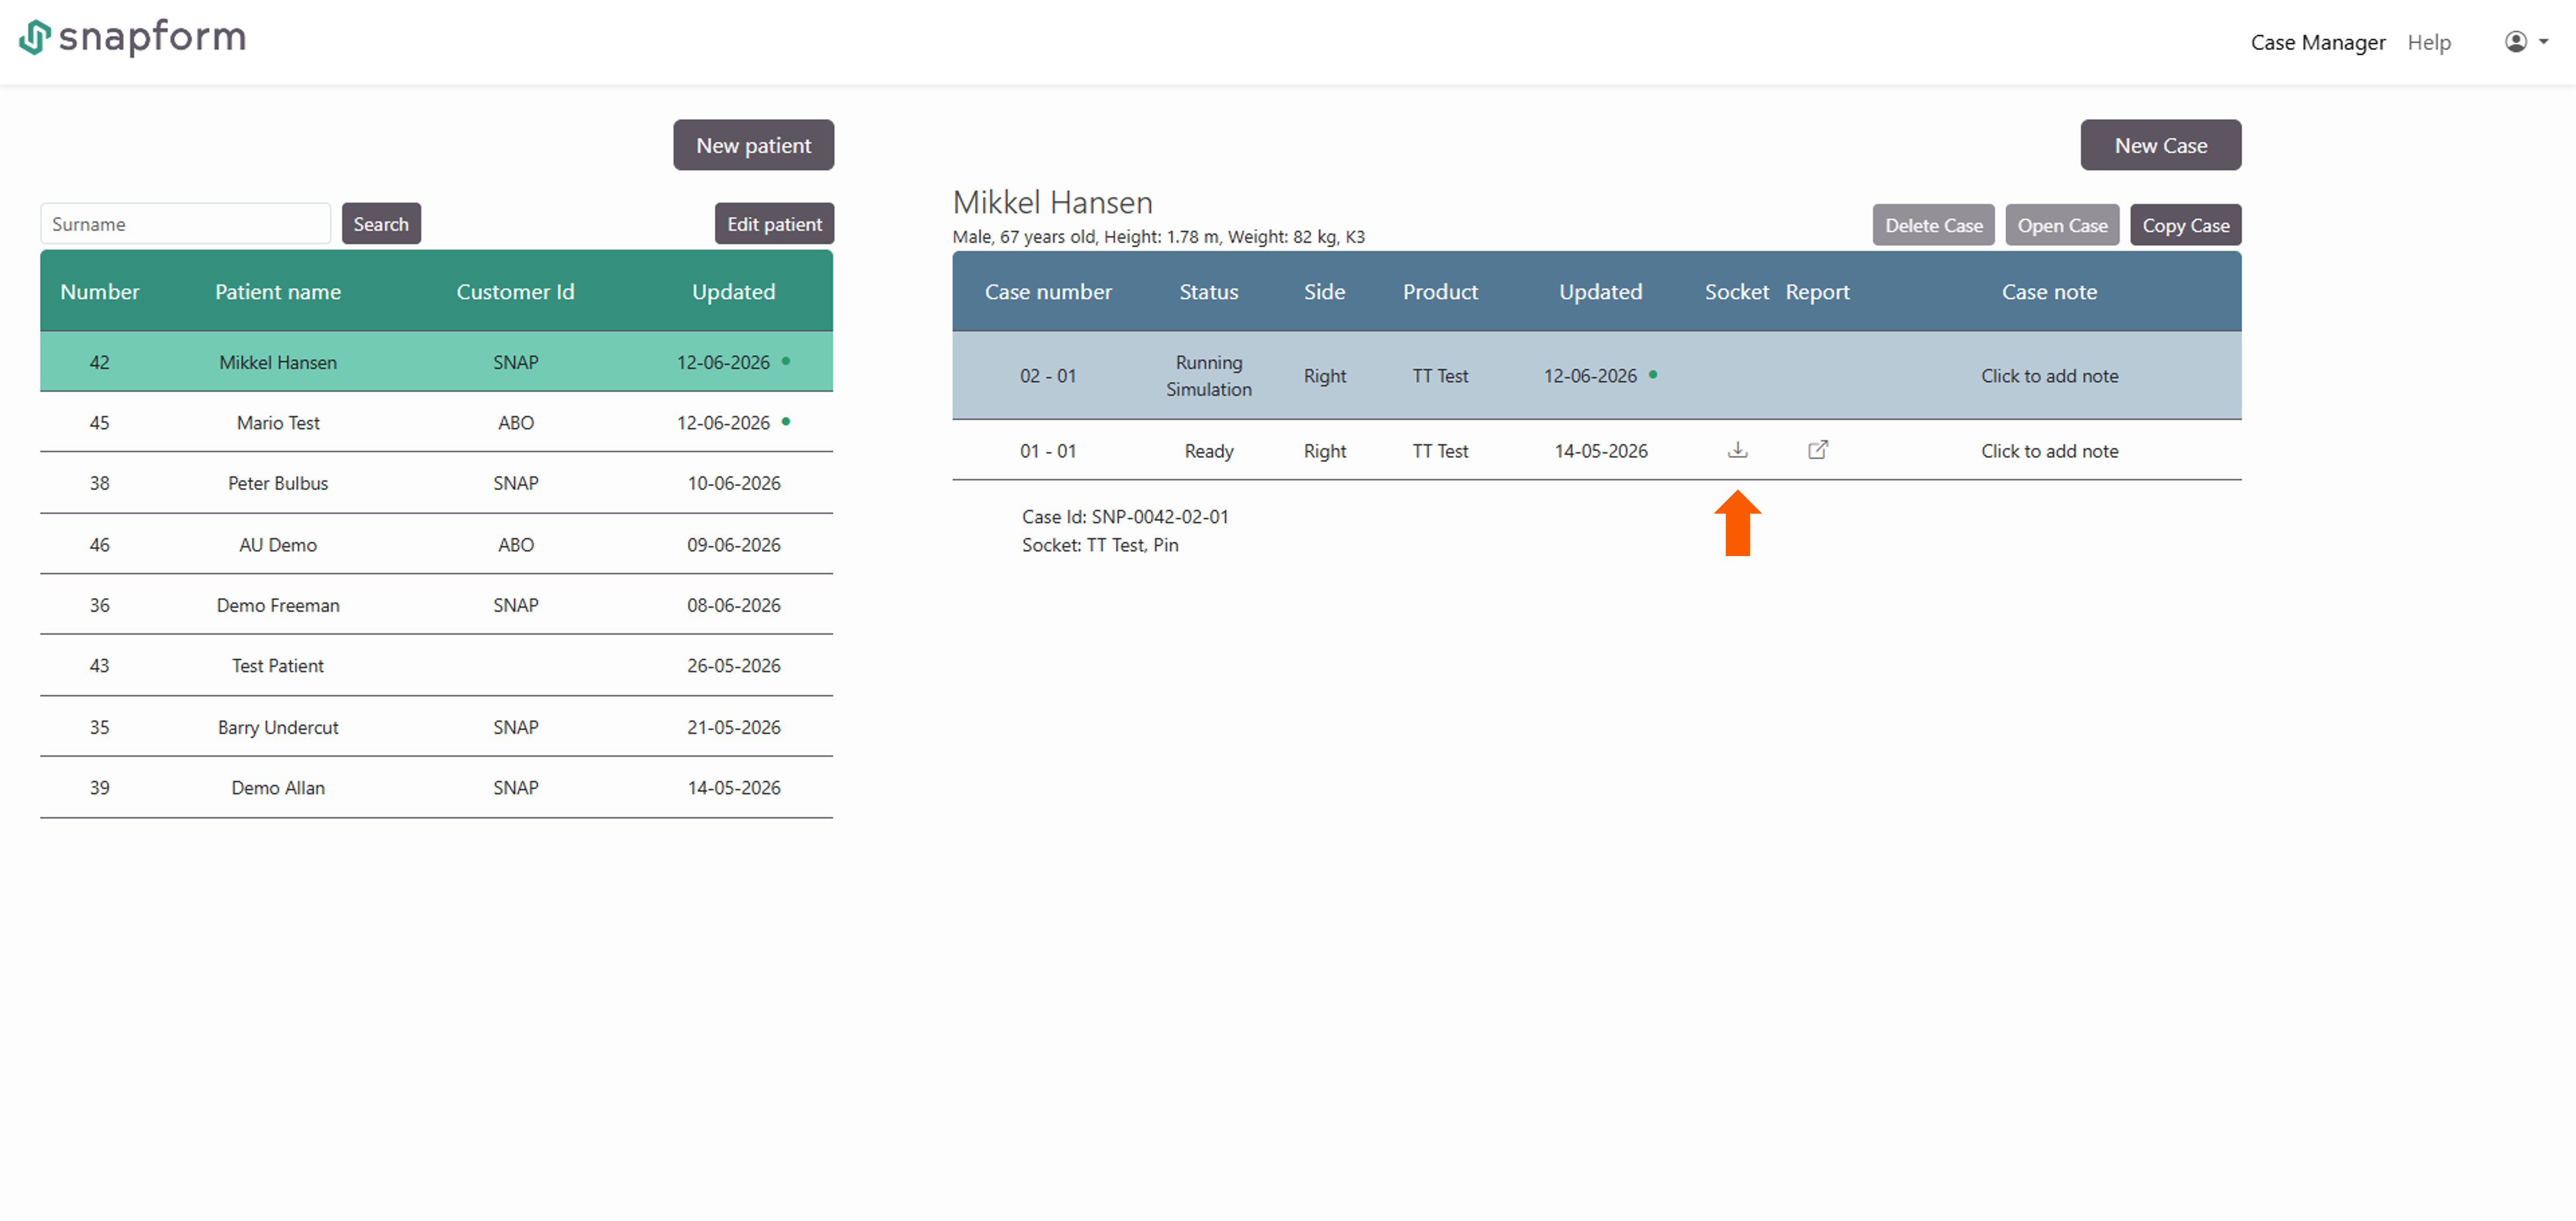Download socket for case 01 - 01
This screenshot has width=2576, height=1221.
click(1737, 450)
